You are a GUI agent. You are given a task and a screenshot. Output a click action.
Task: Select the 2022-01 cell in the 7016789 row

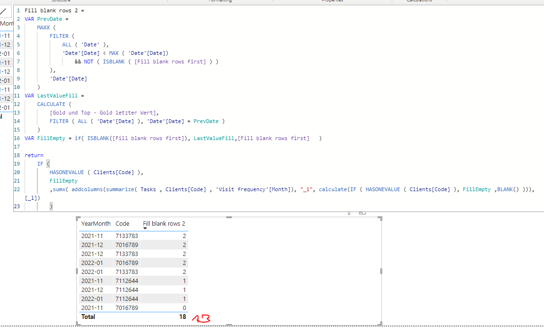pos(92,263)
